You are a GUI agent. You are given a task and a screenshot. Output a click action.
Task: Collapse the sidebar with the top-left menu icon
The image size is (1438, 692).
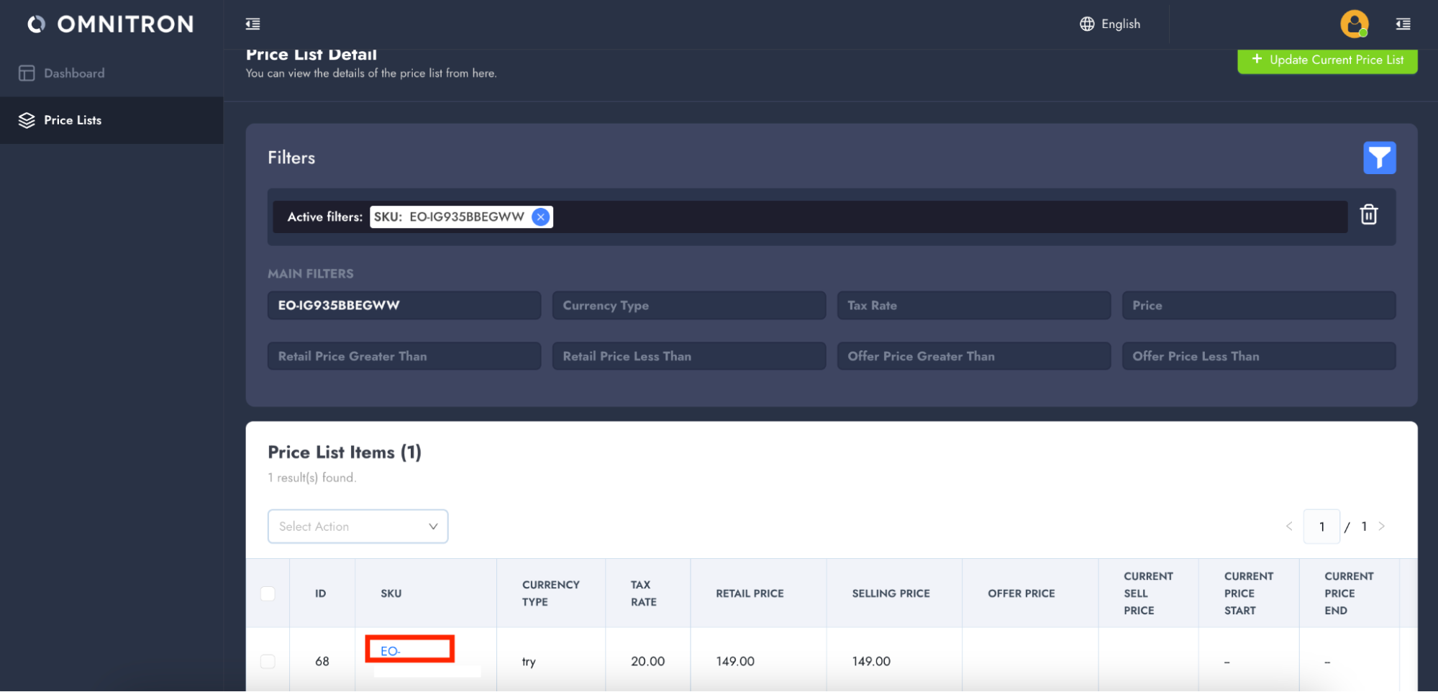[252, 24]
